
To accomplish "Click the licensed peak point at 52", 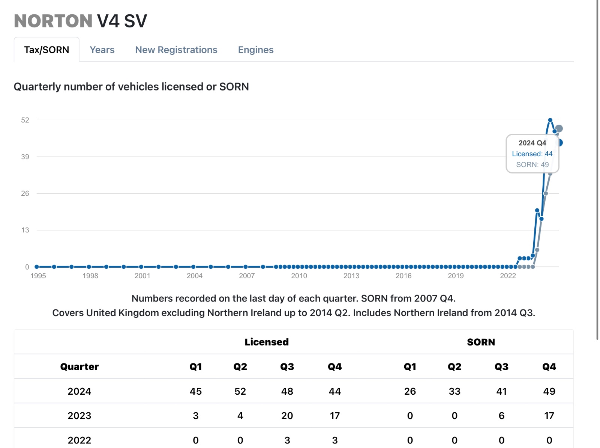I will click(550, 120).
